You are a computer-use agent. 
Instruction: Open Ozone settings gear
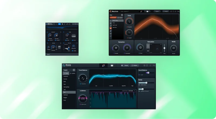pos(144,65)
